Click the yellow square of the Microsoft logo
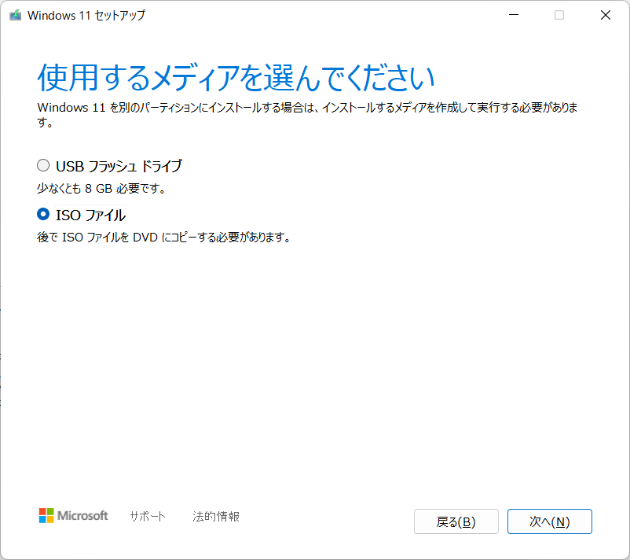The width and height of the screenshot is (630, 560). coord(50,521)
